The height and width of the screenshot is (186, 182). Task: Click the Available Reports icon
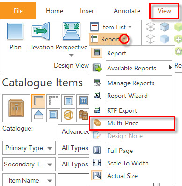tap(97, 68)
